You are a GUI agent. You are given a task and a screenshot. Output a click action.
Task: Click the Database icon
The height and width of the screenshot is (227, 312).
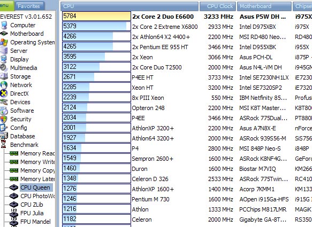tap(4, 136)
